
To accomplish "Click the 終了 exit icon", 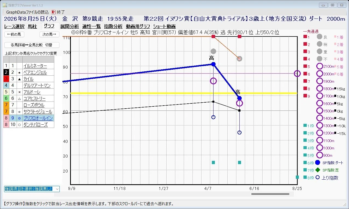I will pyautogui.click(x=54, y=12).
